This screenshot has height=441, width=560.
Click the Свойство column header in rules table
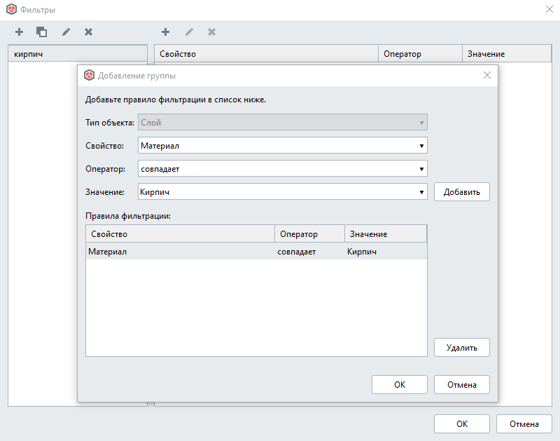[x=180, y=233]
